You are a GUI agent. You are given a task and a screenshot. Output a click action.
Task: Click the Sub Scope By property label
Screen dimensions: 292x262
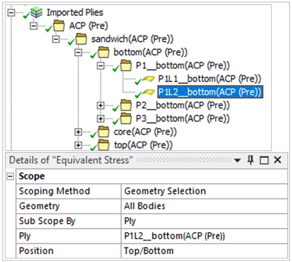(47, 221)
